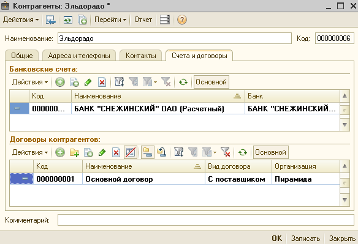
Task: Open the Перейти dropdown menu
Action: pyautogui.click(x=110, y=20)
